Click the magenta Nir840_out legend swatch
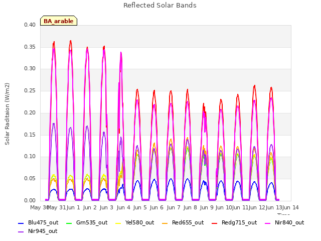 click(268, 223)
